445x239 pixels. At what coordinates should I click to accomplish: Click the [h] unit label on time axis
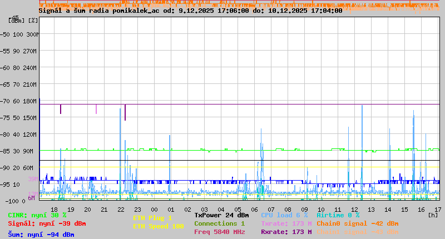433,215
